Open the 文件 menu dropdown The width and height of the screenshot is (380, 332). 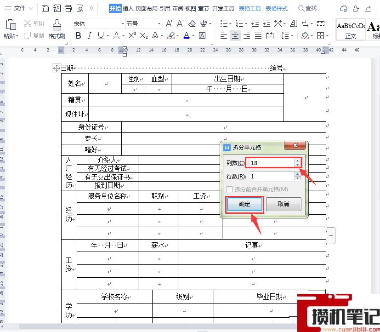[19, 8]
